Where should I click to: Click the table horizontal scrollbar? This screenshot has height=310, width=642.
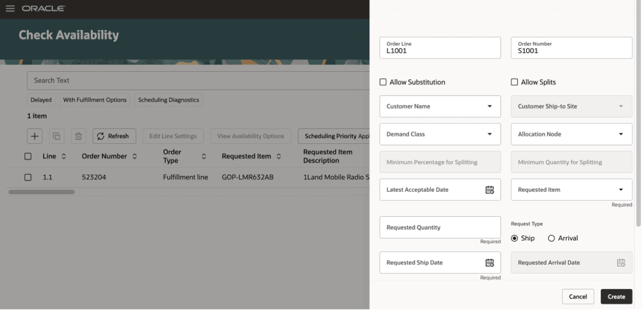tap(41, 191)
